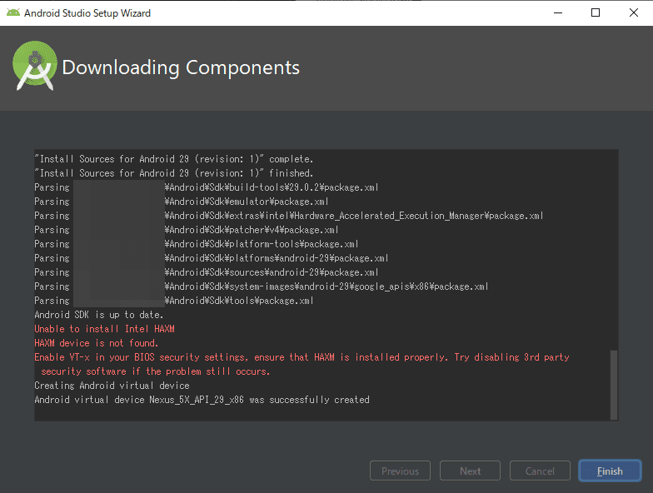Click 'Install Sources for Android 29' complete line
This screenshot has height=493, width=653.
tap(173, 159)
